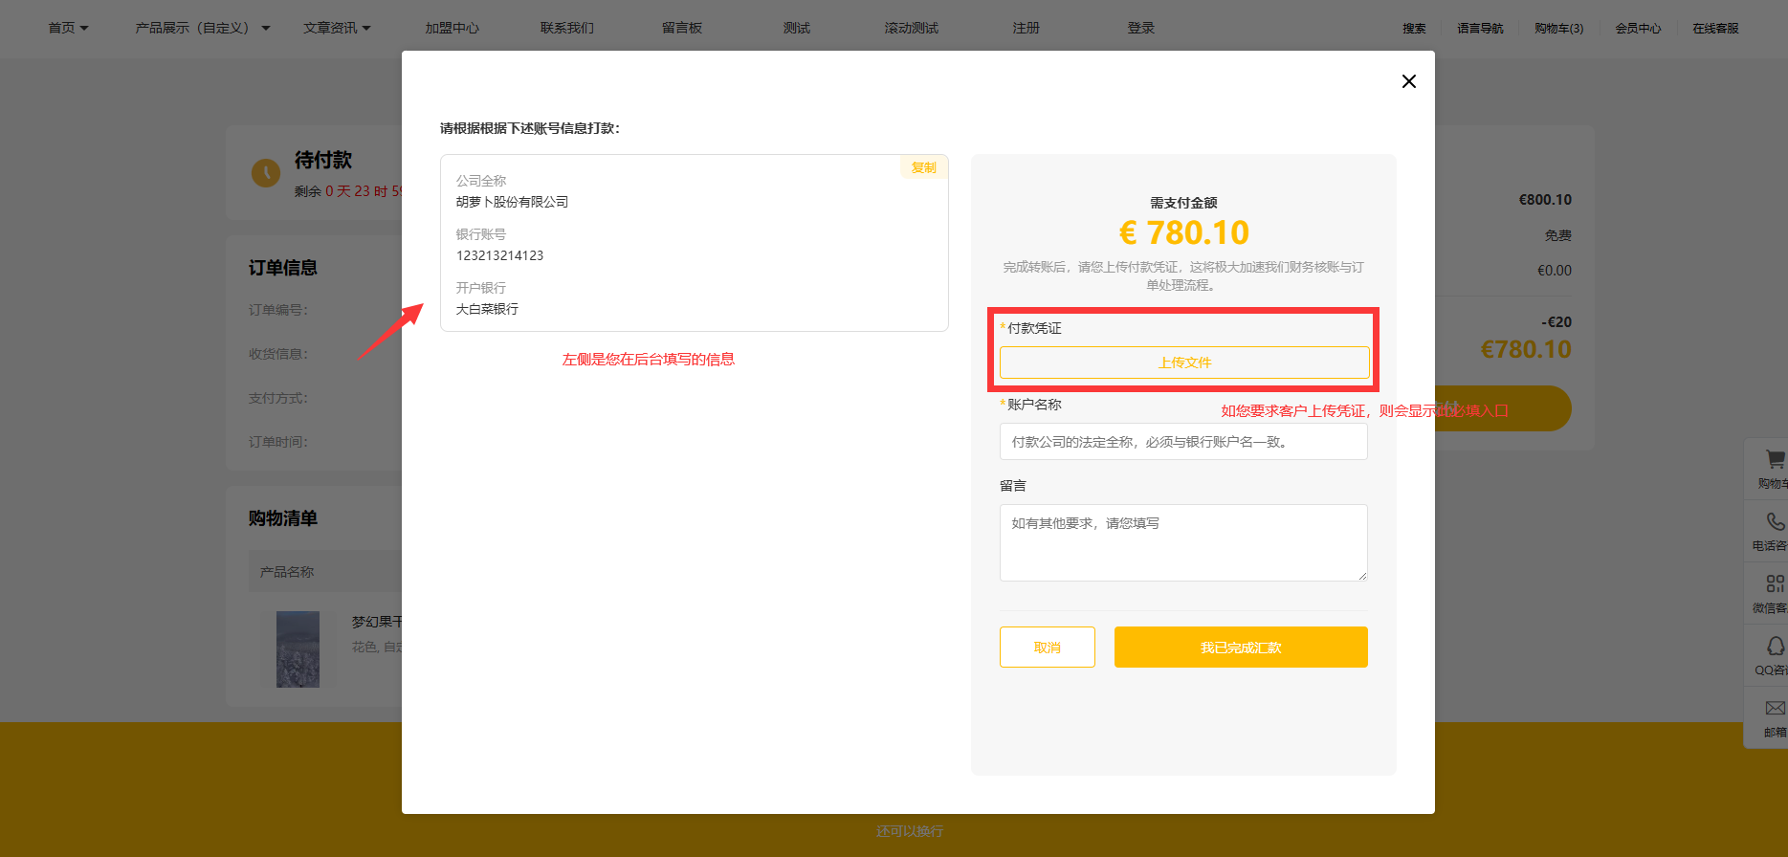Open the sidebar WeChat service icon
This screenshot has width=1788, height=857.
tap(1775, 583)
